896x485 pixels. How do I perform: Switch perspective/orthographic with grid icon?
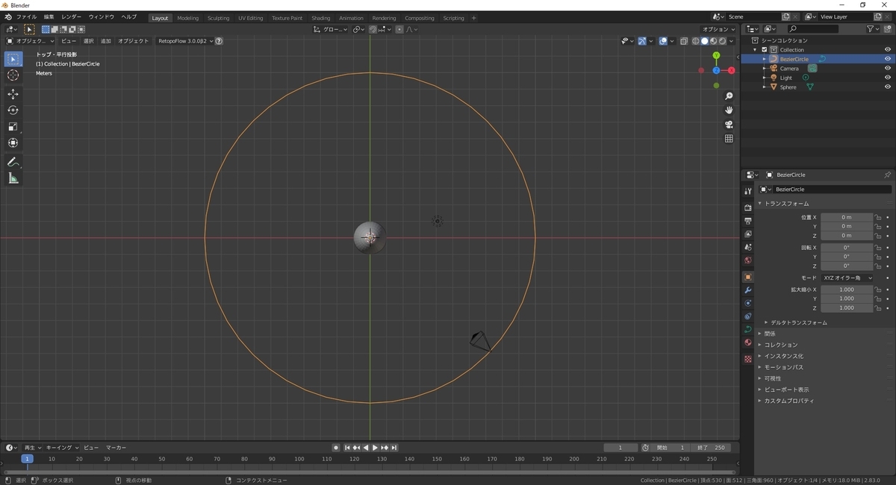pos(729,139)
